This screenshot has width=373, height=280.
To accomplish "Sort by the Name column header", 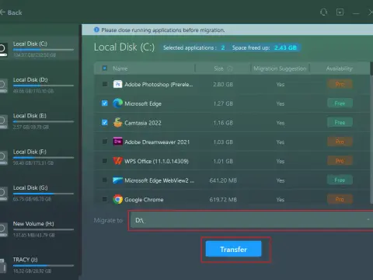I will click(120, 68).
